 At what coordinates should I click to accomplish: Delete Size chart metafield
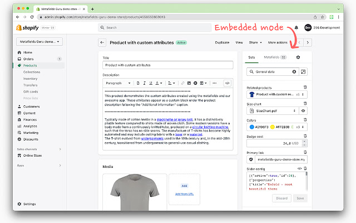pyautogui.click(x=305, y=104)
